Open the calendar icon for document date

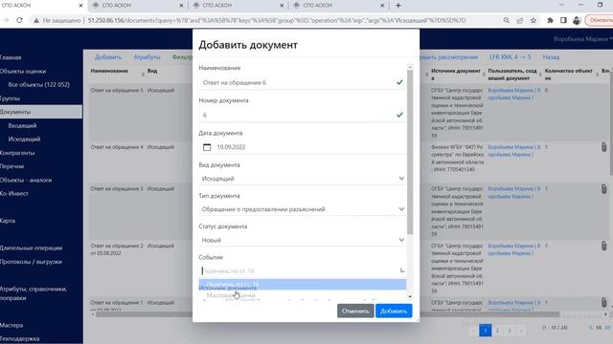point(207,147)
